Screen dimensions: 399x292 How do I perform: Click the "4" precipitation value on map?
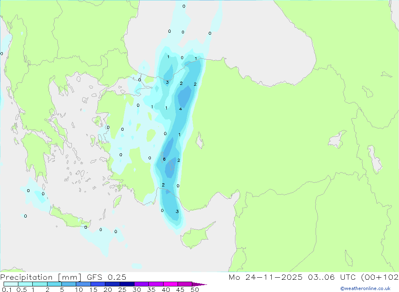point(180,109)
